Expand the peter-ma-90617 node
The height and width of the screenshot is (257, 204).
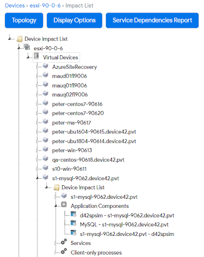click(37, 123)
